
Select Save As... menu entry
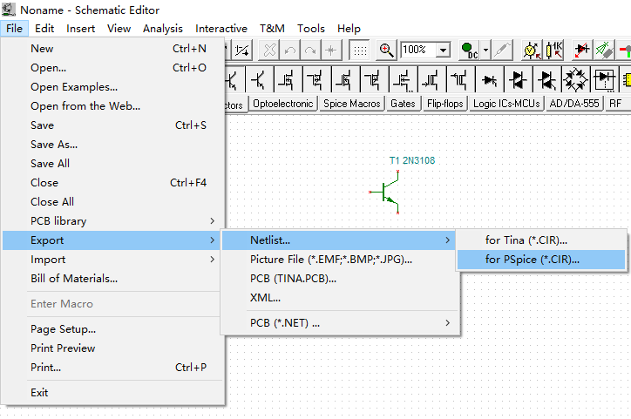pos(112,145)
